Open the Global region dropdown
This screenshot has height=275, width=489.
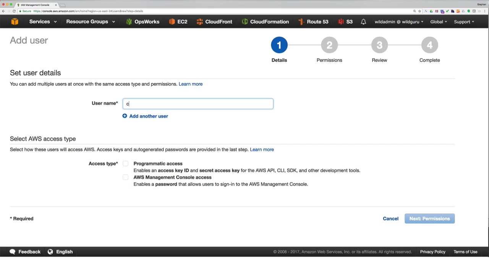[439, 22]
